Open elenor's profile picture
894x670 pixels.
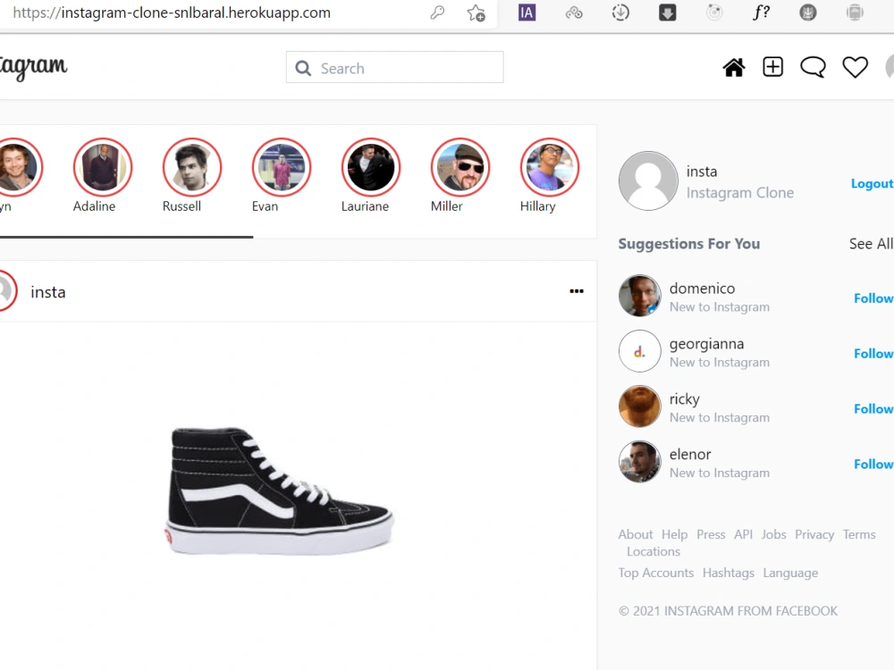tap(640, 462)
